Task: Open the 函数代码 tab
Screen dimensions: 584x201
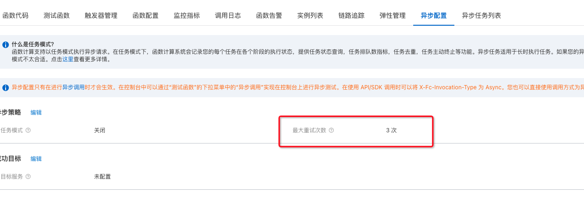Action: click(x=15, y=15)
